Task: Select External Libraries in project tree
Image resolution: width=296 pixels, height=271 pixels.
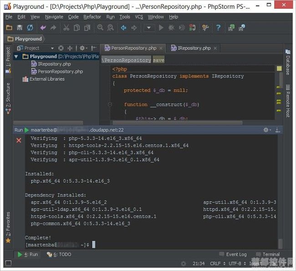Action: [x=43, y=79]
